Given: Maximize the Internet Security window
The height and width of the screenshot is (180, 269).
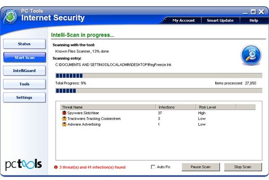Looking at the screenshot, I should pyautogui.click(x=253, y=12).
